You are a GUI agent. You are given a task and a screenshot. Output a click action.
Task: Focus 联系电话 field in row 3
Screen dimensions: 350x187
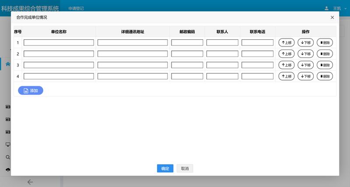[257, 65]
